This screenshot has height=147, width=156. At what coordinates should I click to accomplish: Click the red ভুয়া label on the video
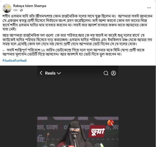coord(97,131)
